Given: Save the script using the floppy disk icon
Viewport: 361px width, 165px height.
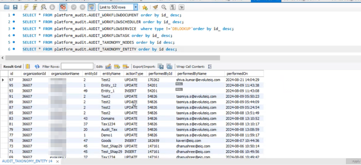Looking at the screenshot, I should tap(15, 7).
